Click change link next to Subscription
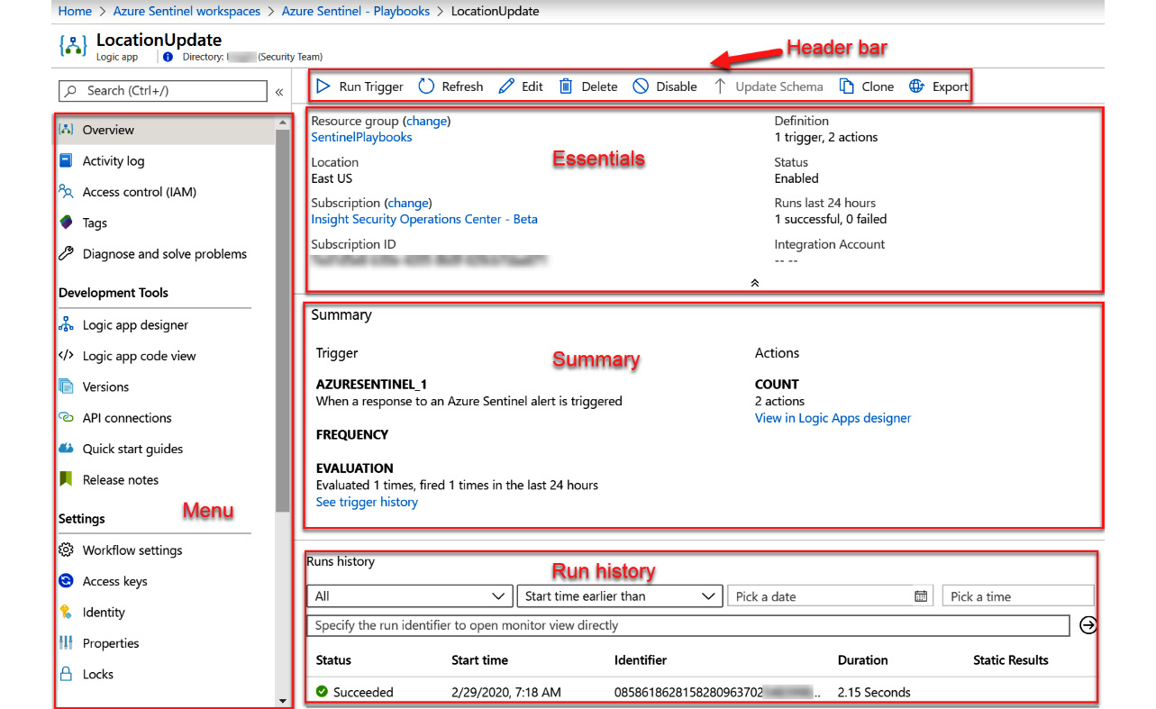Screen dimensions: 1156x709 [x=408, y=203]
